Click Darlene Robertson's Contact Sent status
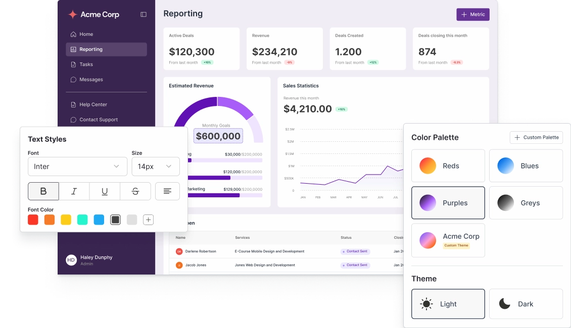The image size is (571, 328). [355, 252]
